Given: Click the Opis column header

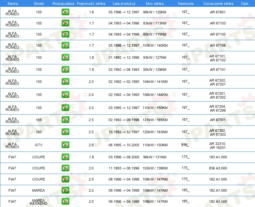Looking at the screenshot, I should [245, 4].
